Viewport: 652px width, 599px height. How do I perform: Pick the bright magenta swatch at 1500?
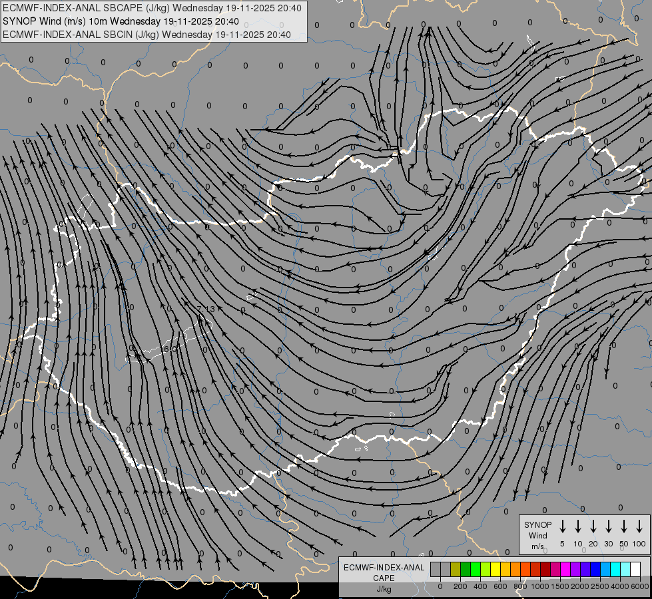coord(565,569)
